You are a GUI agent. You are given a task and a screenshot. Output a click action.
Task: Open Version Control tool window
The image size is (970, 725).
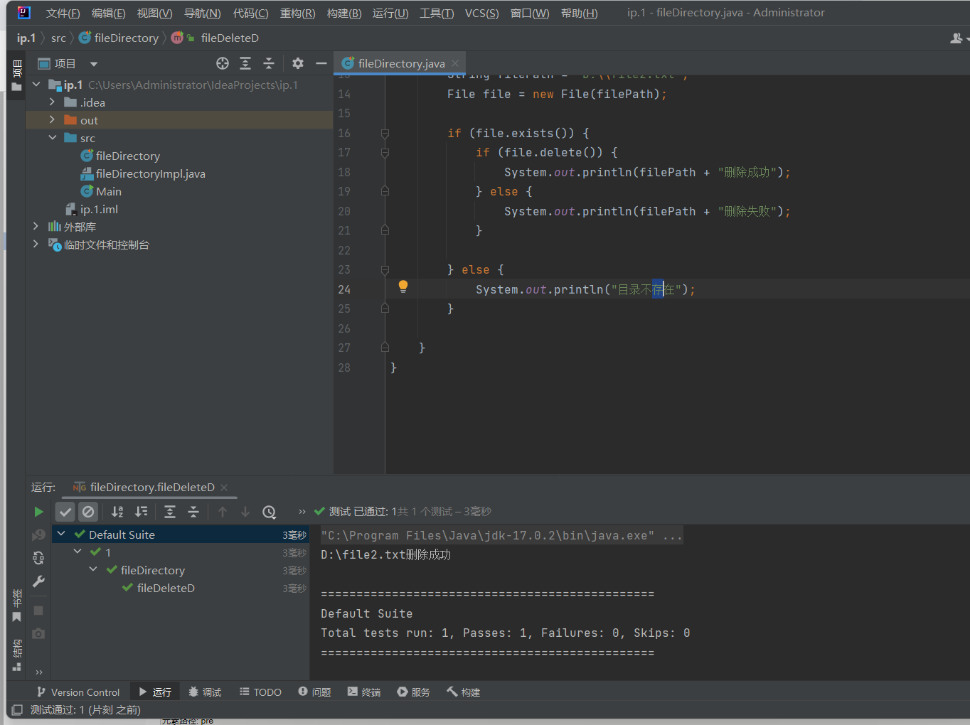coord(78,692)
